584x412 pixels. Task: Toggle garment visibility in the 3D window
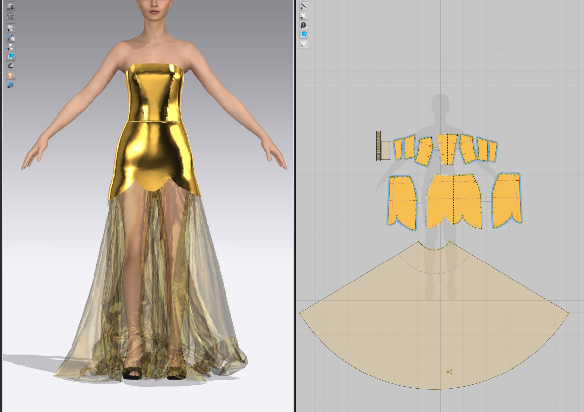10,28
